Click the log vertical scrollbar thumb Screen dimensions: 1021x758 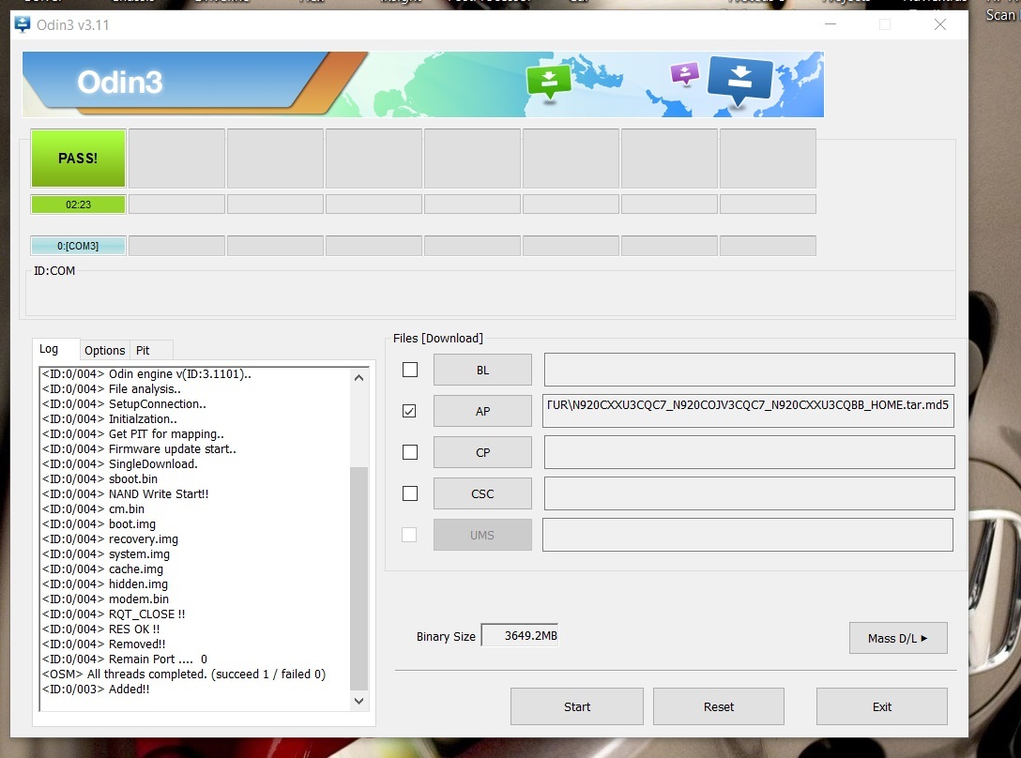358,578
